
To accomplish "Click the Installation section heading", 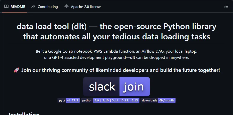I will pyautogui.click(x=24, y=113).
